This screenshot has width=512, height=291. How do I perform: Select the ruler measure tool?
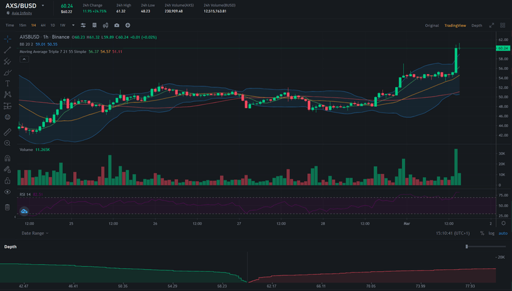coord(8,132)
